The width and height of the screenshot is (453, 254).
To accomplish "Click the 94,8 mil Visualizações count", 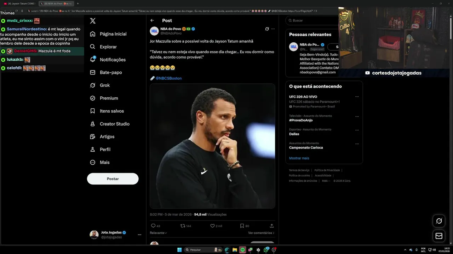I will tap(210, 214).
